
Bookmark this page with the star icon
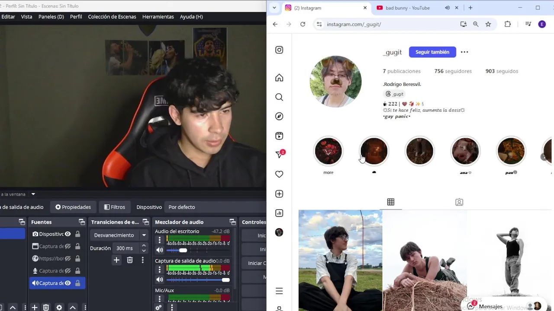(x=488, y=24)
